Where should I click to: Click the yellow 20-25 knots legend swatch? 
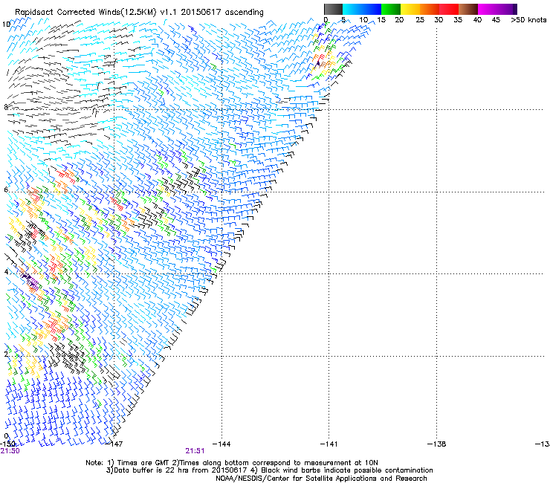[x=410, y=9]
